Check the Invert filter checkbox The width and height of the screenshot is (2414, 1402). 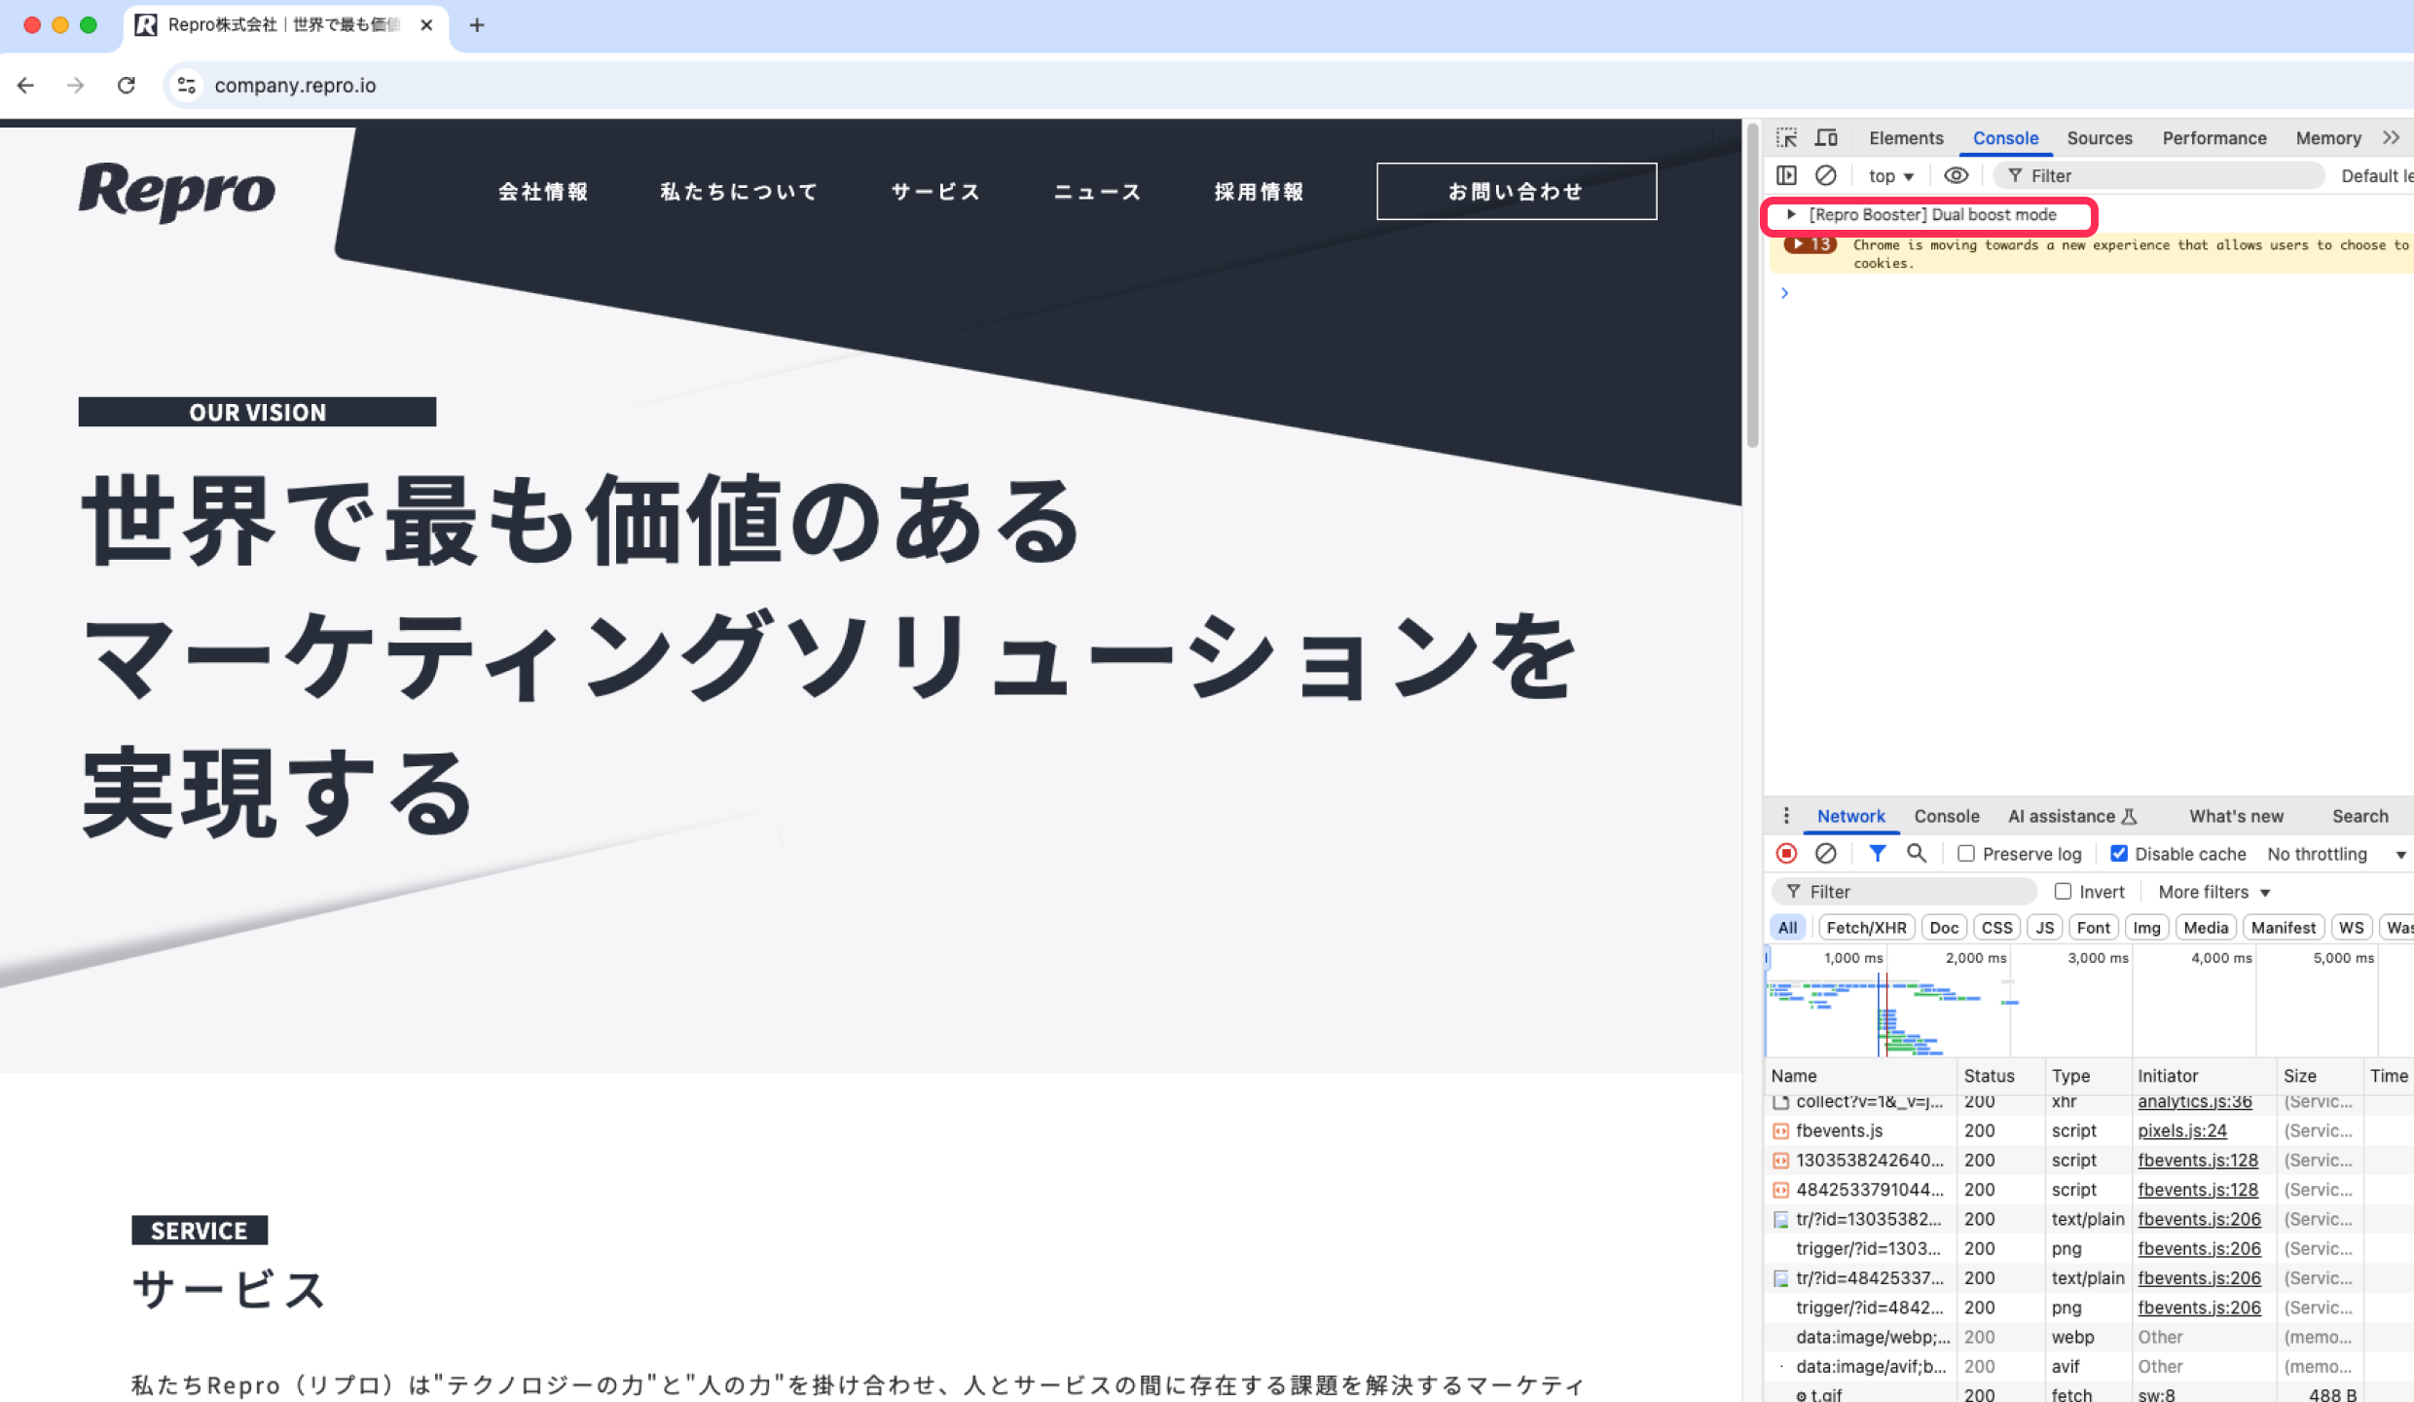[2063, 892]
